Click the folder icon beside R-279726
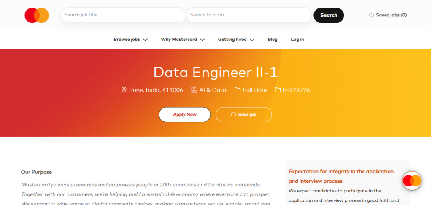The width and height of the screenshot is (432, 205). point(278,90)
